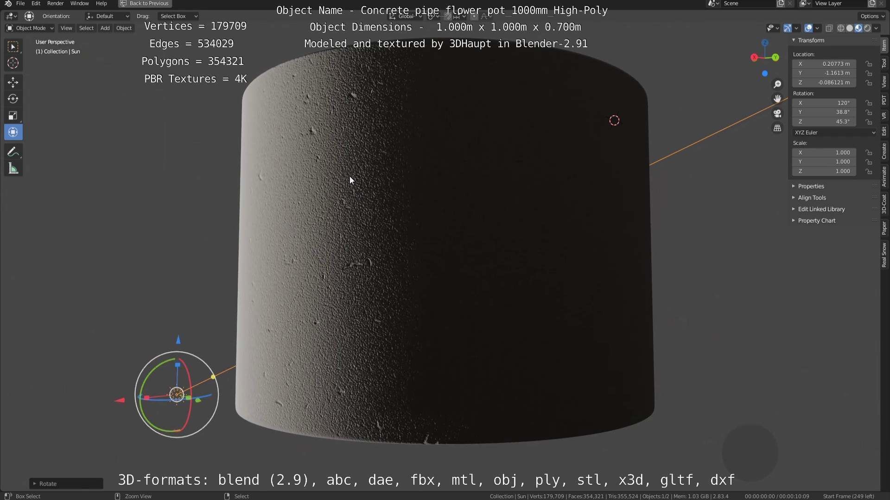Open the viewport Object menu

(x=124, y=28)
